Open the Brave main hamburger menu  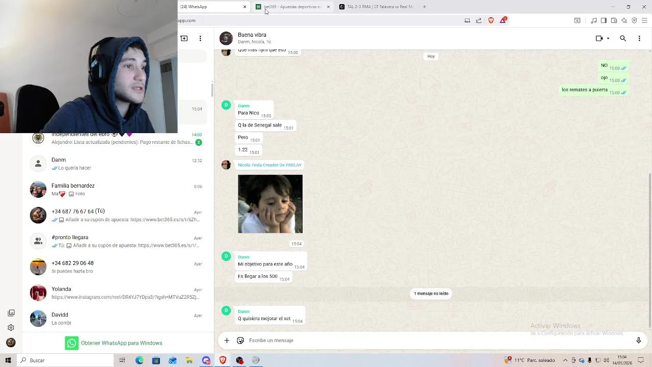click(644, 20)
